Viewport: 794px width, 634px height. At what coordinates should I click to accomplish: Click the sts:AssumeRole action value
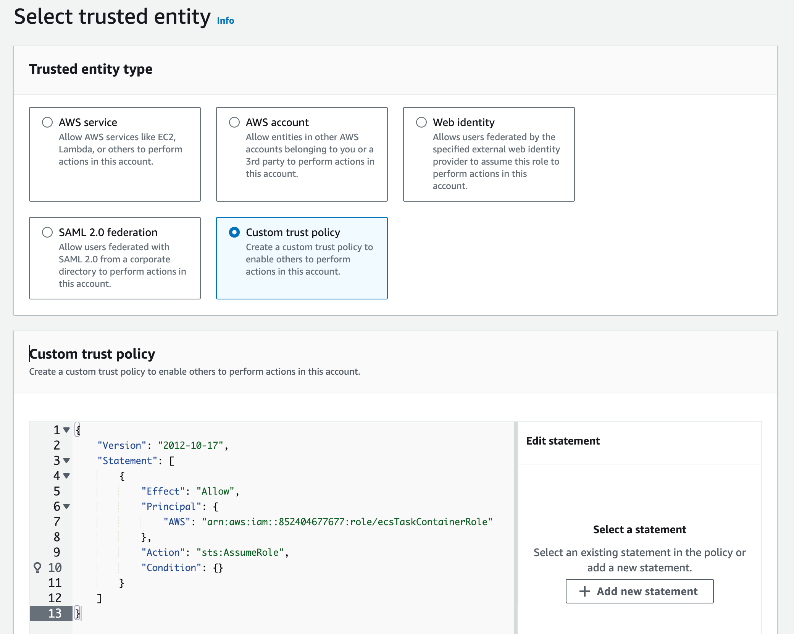tap(240, 552)
